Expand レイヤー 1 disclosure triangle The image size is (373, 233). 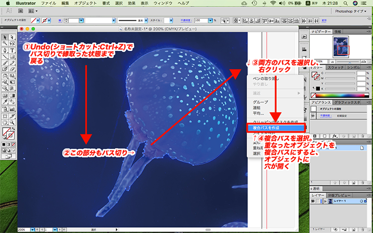tap(325, 201)
